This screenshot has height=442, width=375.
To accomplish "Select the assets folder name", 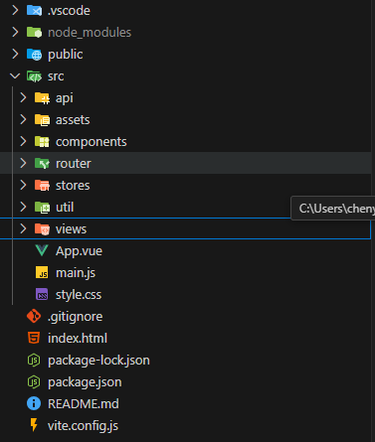I will point(73,120).
